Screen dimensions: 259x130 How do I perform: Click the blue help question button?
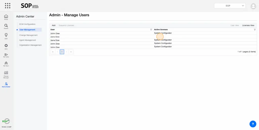click(253, 124)
